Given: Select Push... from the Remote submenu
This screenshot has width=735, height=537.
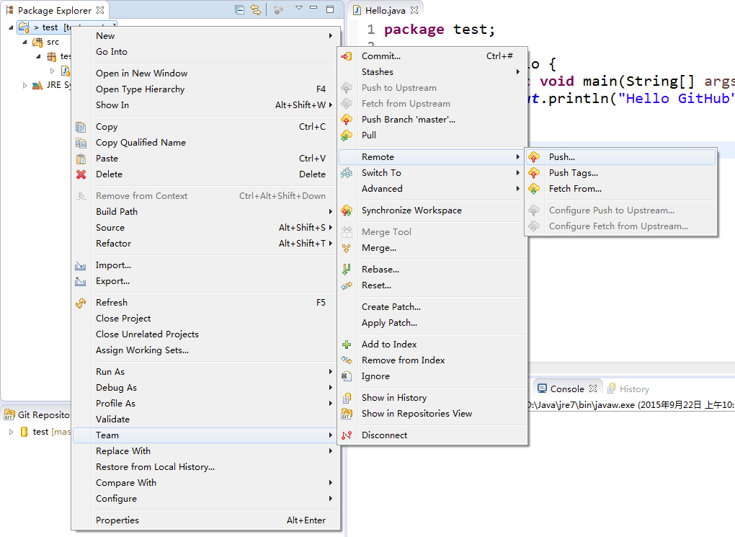Looking at the screenshot, I should (x=561, y=157).
